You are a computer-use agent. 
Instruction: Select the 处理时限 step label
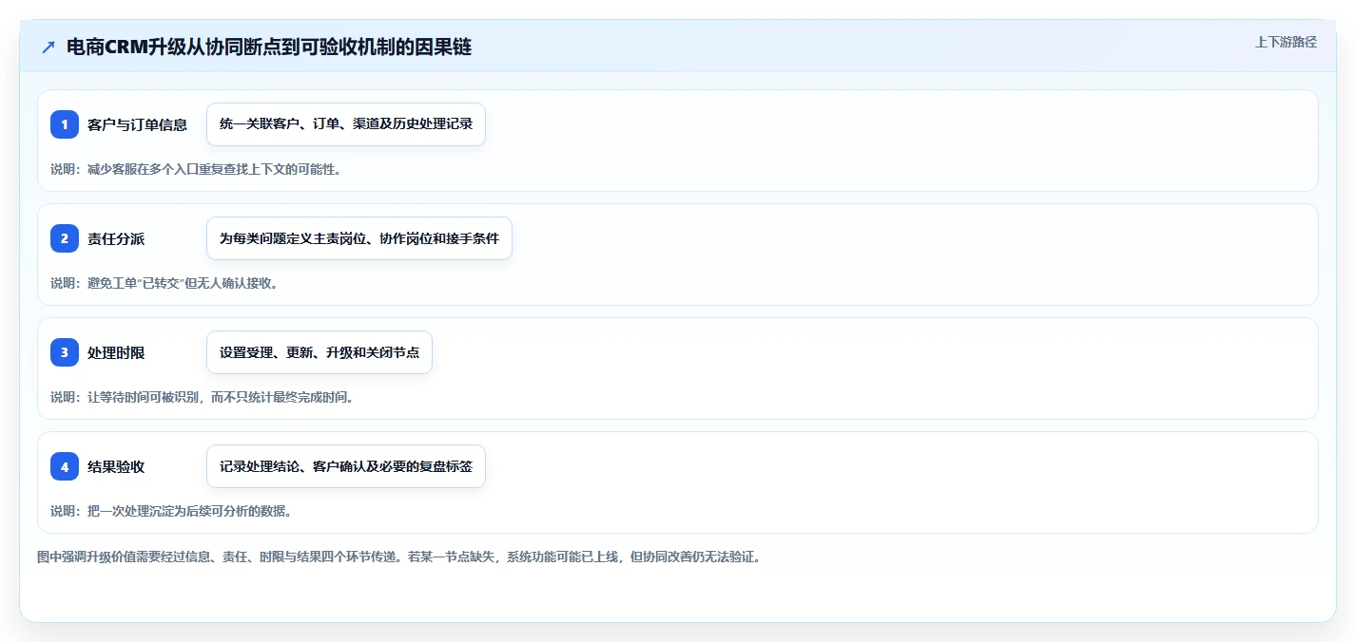tap(116, 352)
